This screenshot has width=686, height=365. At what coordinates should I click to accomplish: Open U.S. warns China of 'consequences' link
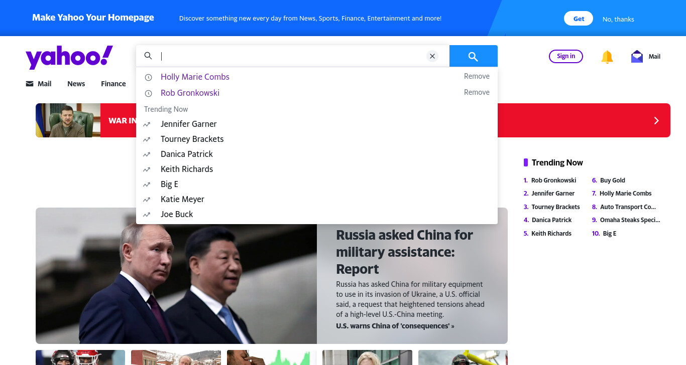[x=395, y=326]
